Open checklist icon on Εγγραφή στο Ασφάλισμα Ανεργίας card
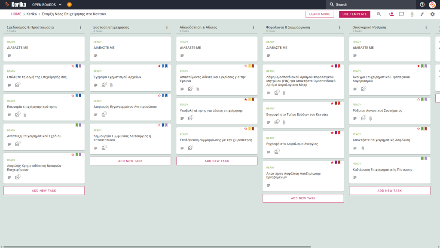This screenshot has width=440, height=248. [277, 152]
